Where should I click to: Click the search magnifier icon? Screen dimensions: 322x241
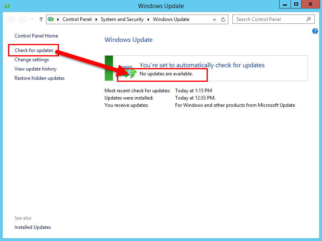point(308,19)
